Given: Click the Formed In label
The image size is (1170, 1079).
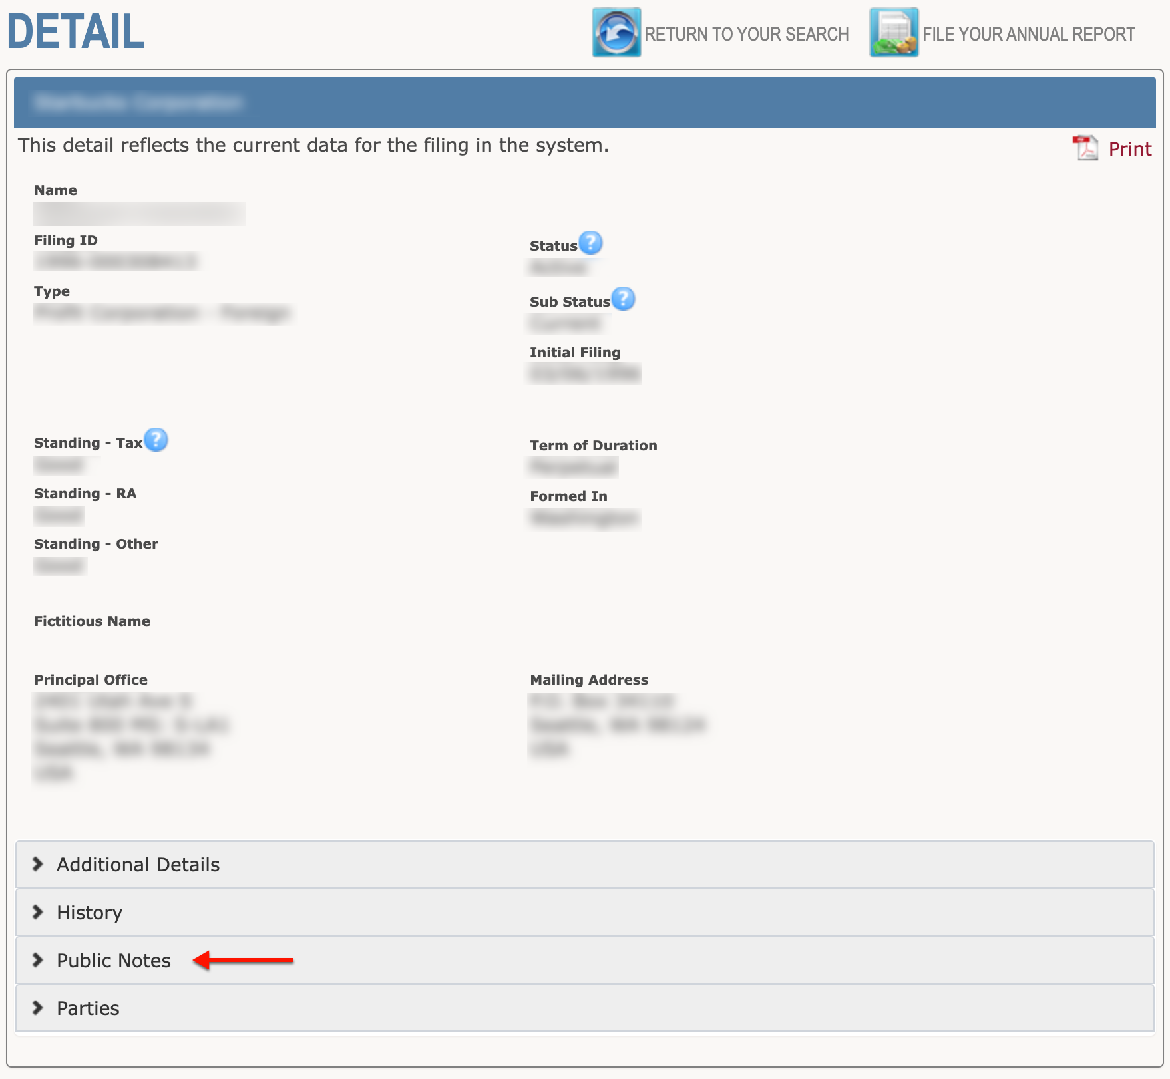Looking at the screenshot, I should pos(568,496).
